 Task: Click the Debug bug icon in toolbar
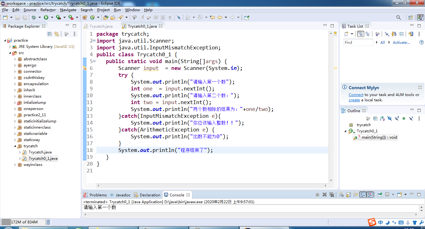[34, 17]
